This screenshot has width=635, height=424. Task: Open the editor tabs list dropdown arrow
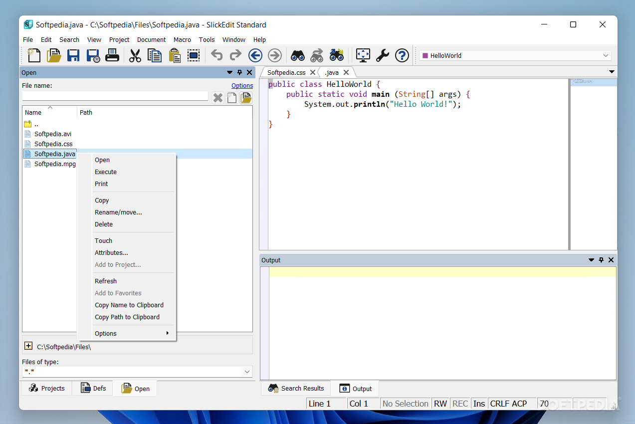click(x=612, y=72)
